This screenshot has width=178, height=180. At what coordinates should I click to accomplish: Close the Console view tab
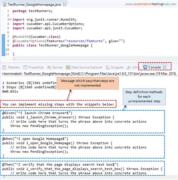click(x=164, y=67)
